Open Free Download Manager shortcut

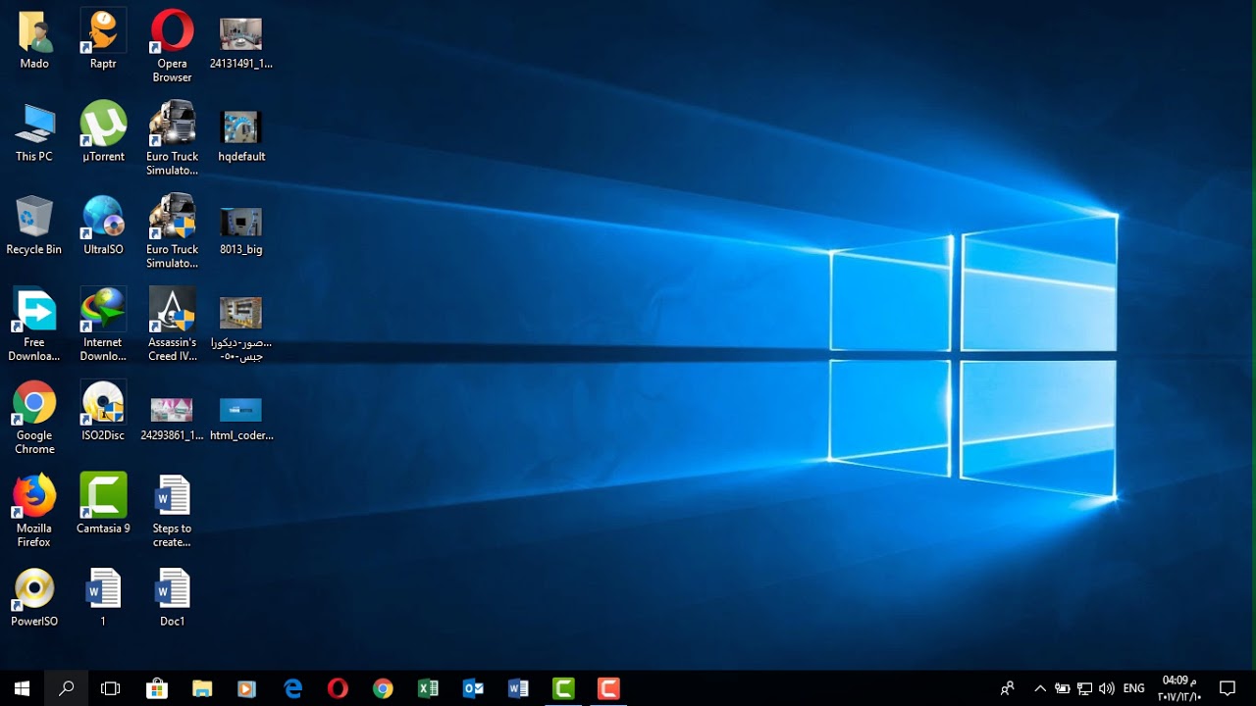point(34,310)
